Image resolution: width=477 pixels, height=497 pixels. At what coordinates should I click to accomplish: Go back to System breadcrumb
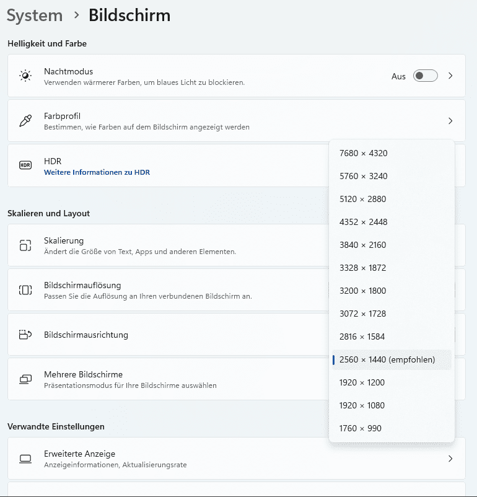pos(35,15)
